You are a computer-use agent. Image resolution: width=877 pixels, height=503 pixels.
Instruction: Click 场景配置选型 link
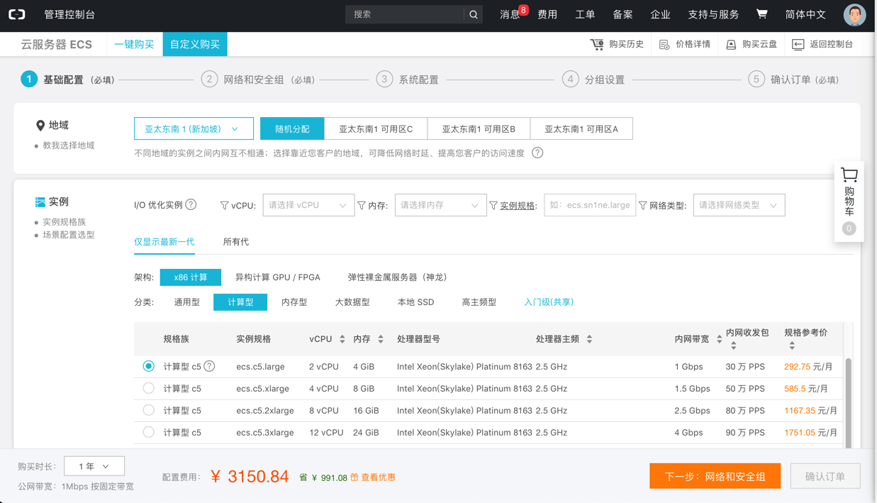point(69,235)
